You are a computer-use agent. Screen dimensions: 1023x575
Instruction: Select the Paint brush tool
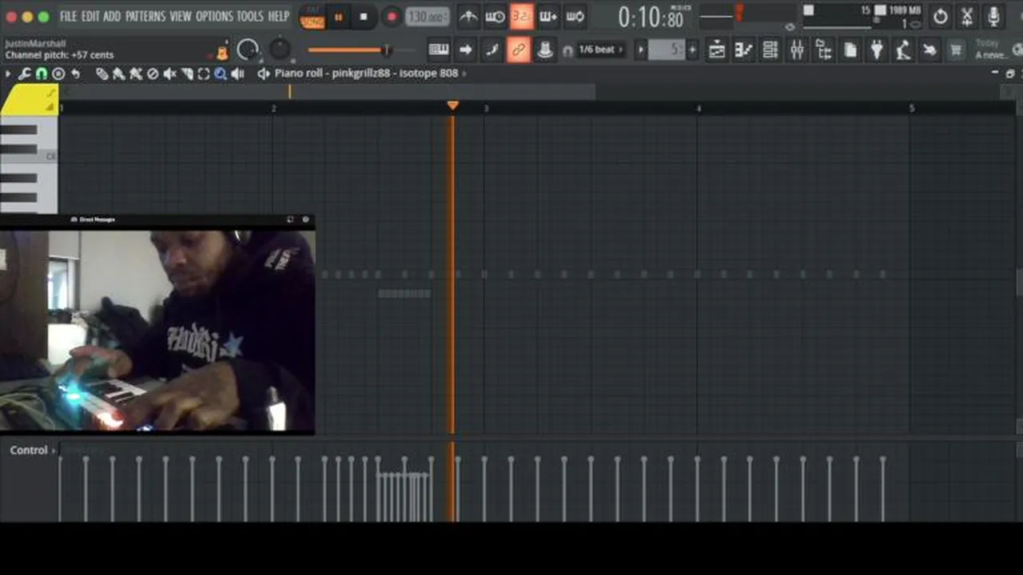(119, 73)
